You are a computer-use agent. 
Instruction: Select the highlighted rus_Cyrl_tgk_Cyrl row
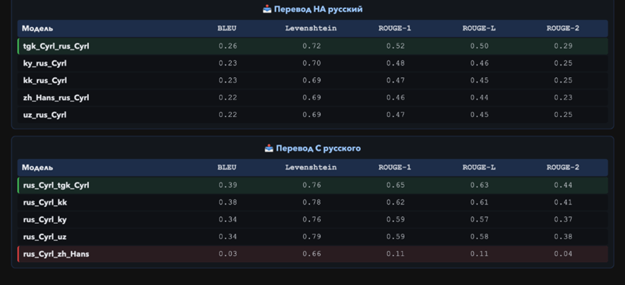tap(56, 185)
